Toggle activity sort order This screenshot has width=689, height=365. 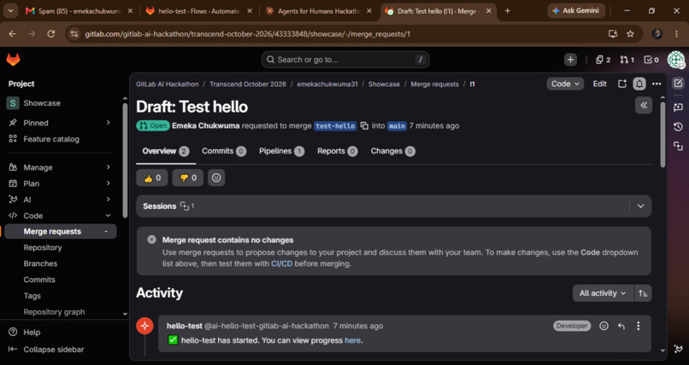click(643, 293)
